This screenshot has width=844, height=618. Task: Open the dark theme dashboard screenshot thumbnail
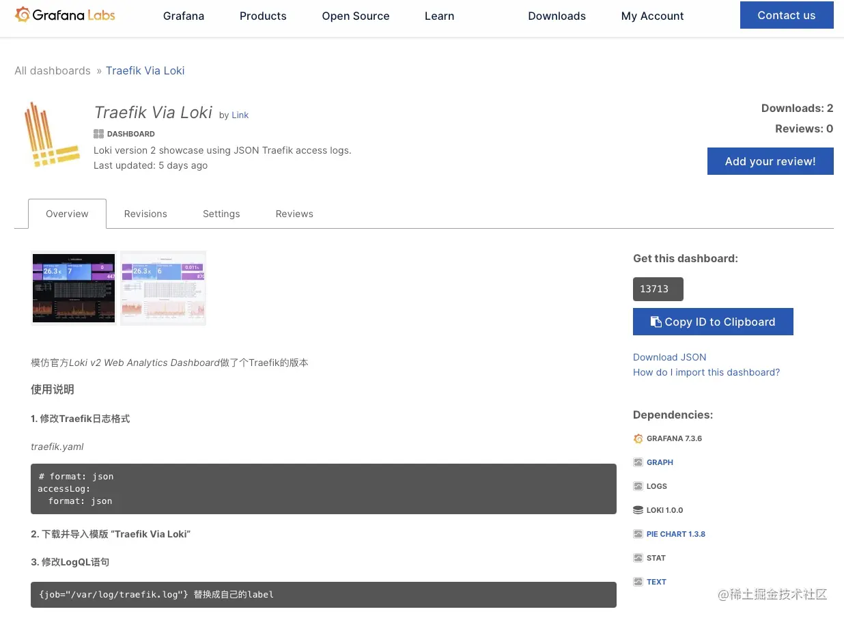pyautogui.click(x=74, y=287)
